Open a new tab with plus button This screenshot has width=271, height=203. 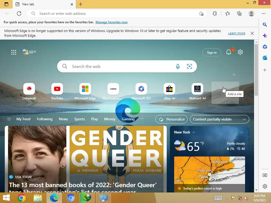click(x=80, y=4)
